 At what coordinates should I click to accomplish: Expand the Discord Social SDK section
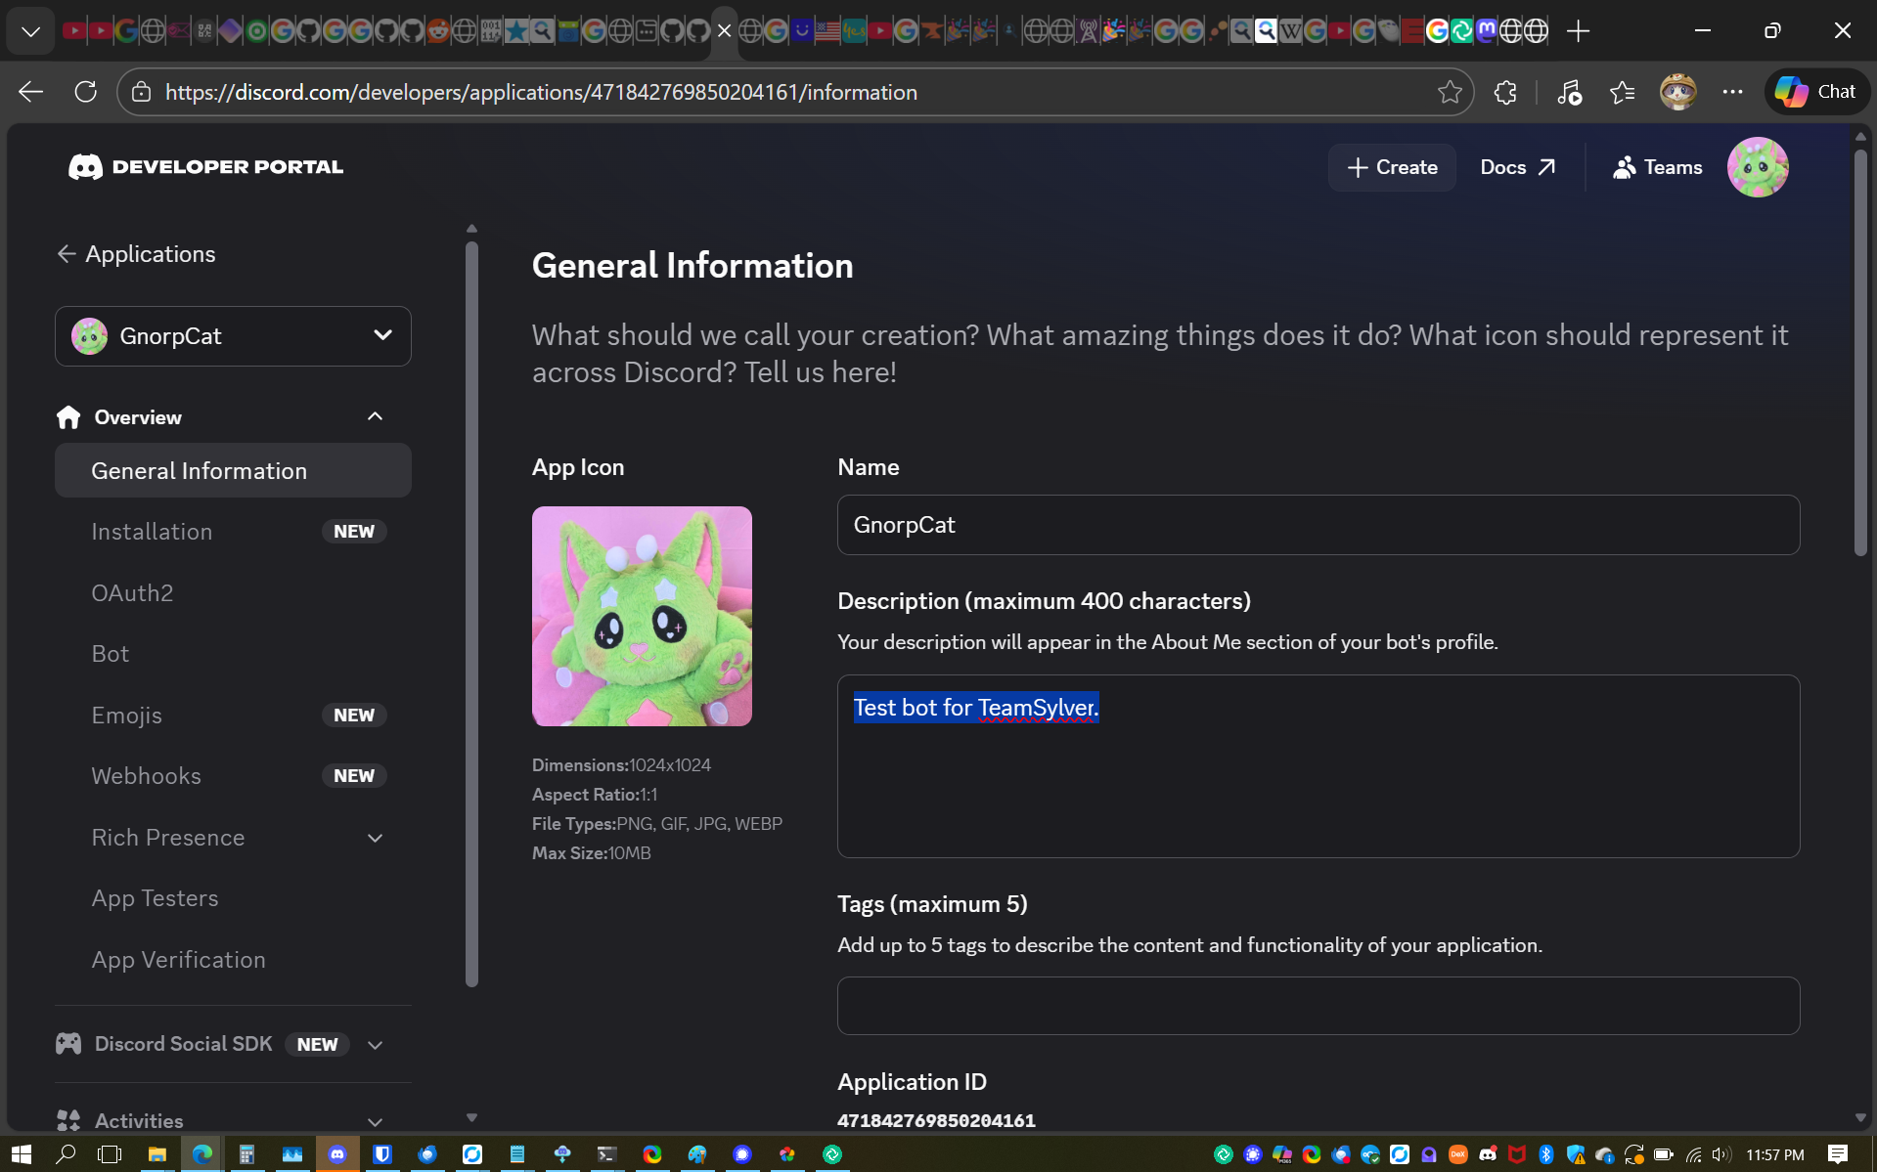[x=375, y=1045]
